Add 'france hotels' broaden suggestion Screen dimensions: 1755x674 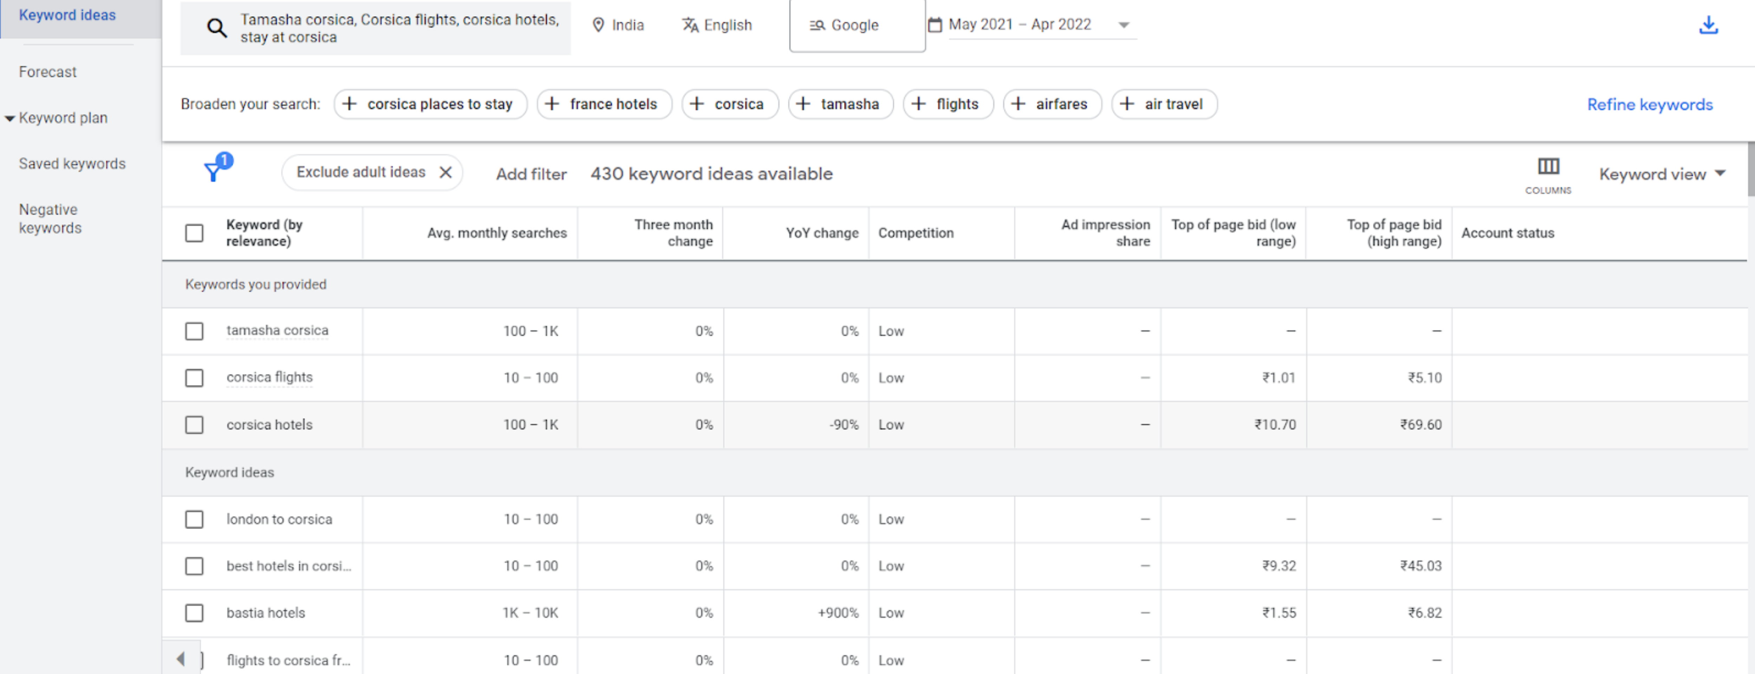(604, 104)
